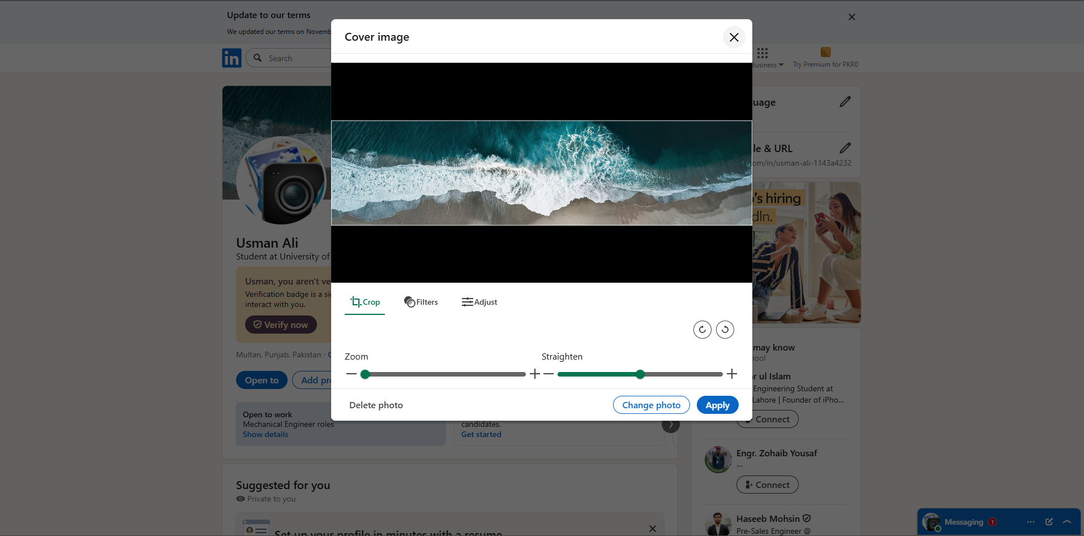Click the Straighten slider handle
Screen dimensions: 1084x536
pos(640,374)
